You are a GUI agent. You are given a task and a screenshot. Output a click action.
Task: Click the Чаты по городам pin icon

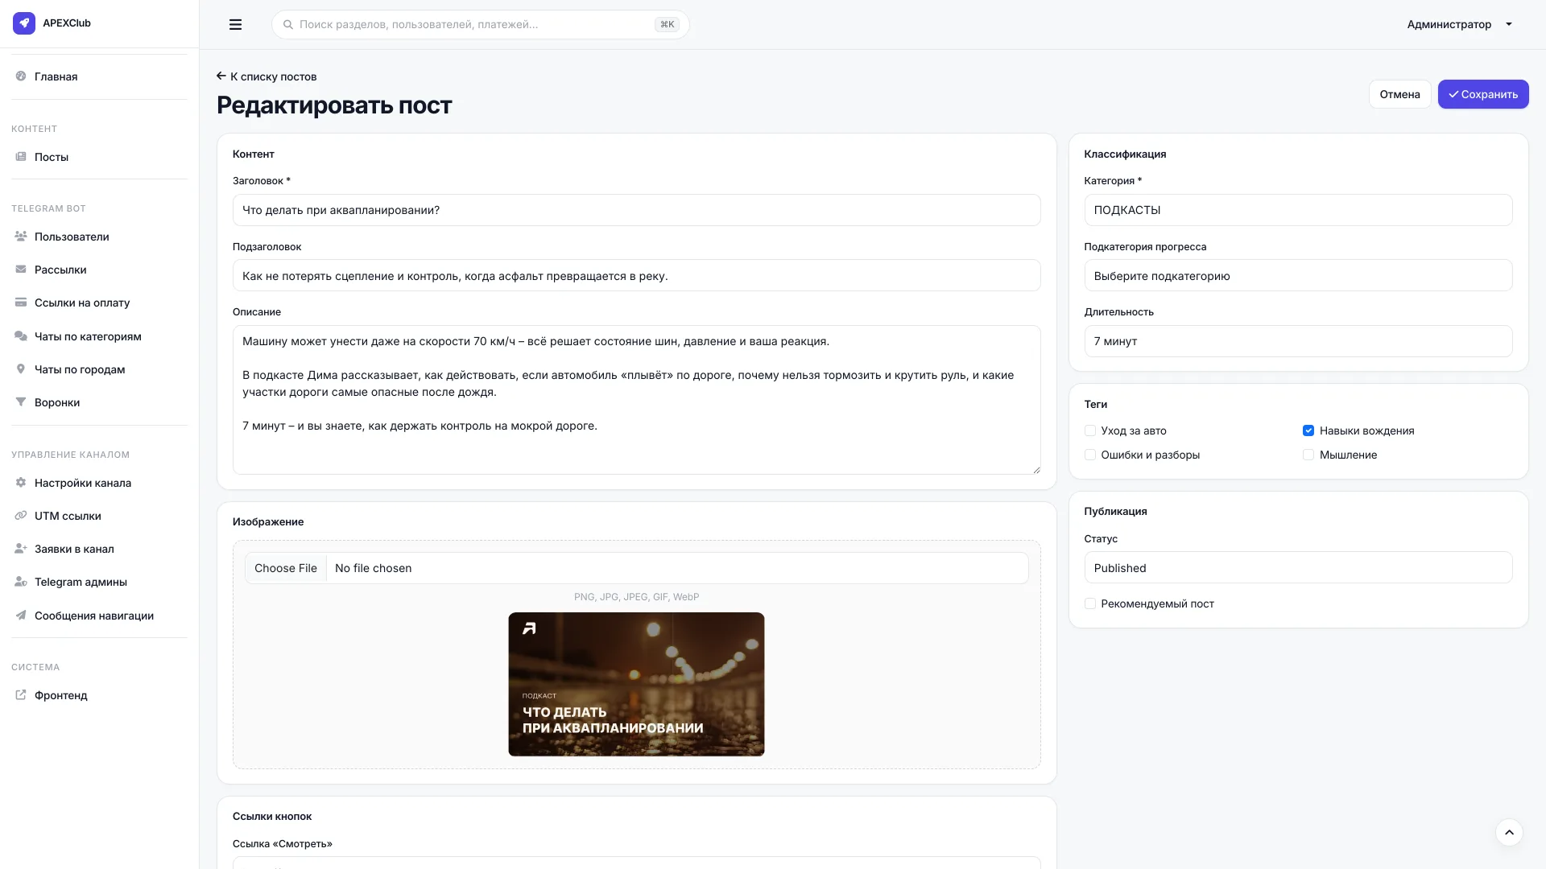point(21,369)
